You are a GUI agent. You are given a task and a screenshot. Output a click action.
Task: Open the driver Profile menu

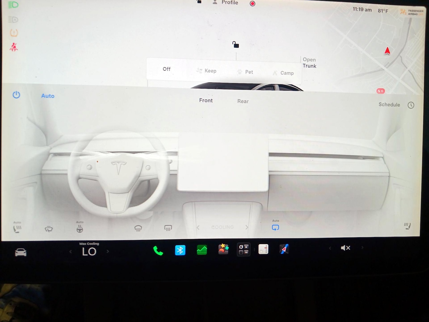tap(225, 2)
